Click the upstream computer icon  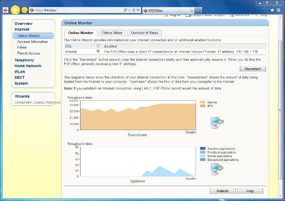click(x=217, y=169)
